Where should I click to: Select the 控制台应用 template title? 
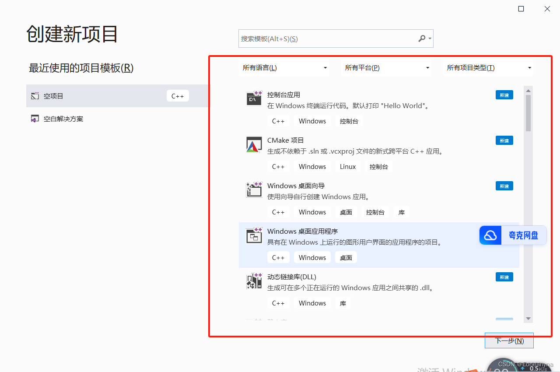[283, 95]
